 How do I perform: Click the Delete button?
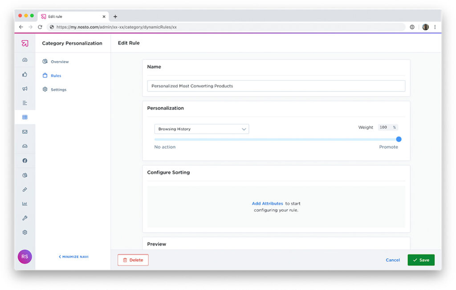coord(133,260)
